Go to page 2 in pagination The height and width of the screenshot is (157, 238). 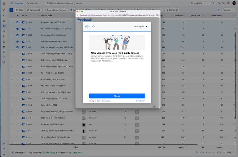point(201,153)
